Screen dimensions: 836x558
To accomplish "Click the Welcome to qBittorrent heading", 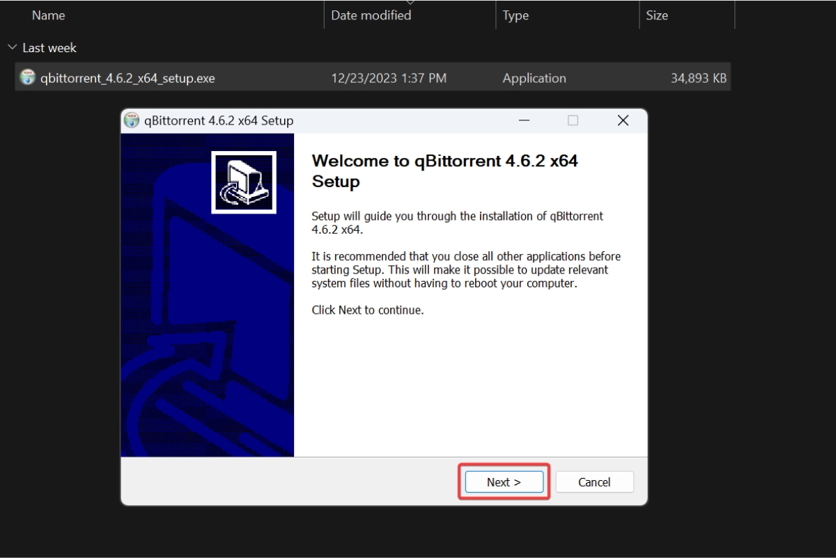I will point(444,171).
